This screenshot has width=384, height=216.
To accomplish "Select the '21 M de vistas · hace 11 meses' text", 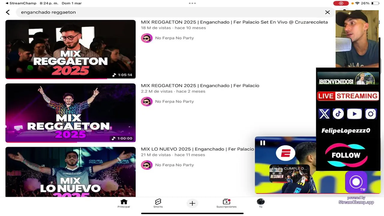I will click(173, 155).
